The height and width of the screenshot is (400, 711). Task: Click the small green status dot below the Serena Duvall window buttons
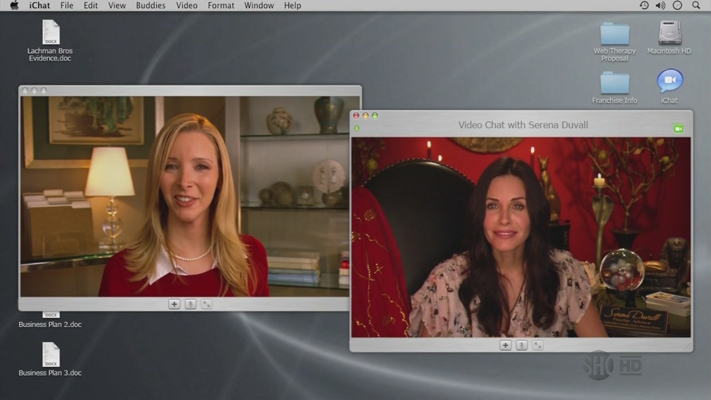(357, 128)
